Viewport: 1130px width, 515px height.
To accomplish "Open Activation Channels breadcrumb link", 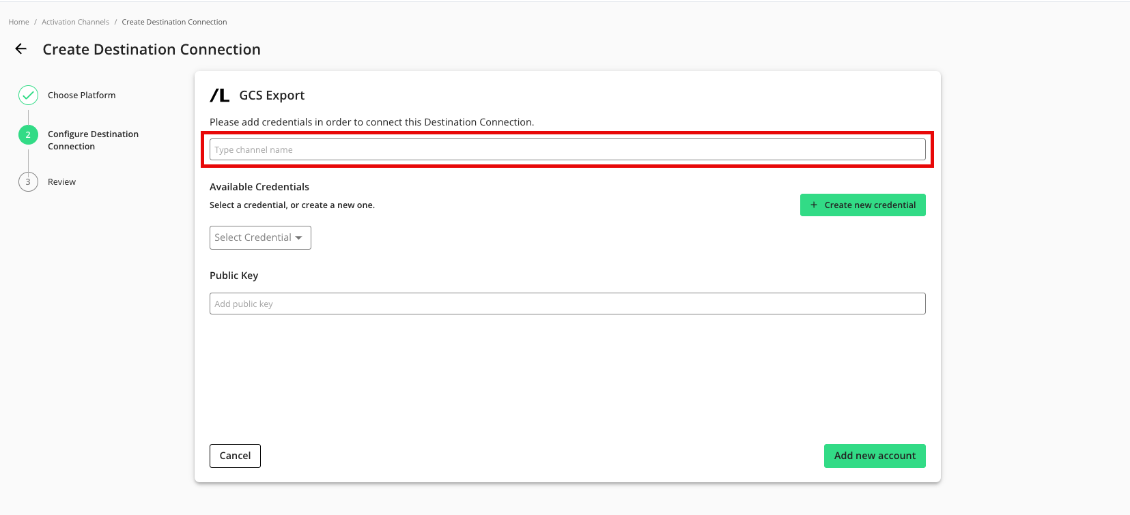I will pyautogui.click(x=75, y=23).
